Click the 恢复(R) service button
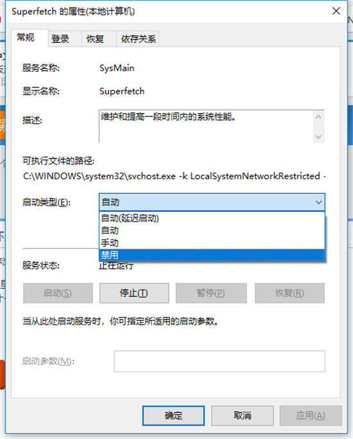The image size is (353, 439). (289, 293)
